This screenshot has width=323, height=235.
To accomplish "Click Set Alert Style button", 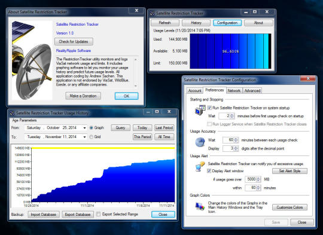I will click(x=290, y=171).
